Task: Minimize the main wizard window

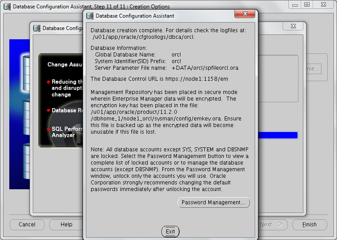Action: click(x=295, y=5)
